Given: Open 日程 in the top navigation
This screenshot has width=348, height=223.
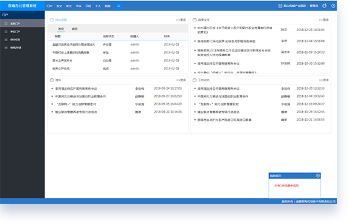Looking at the screenshot, I should point(88,6).
